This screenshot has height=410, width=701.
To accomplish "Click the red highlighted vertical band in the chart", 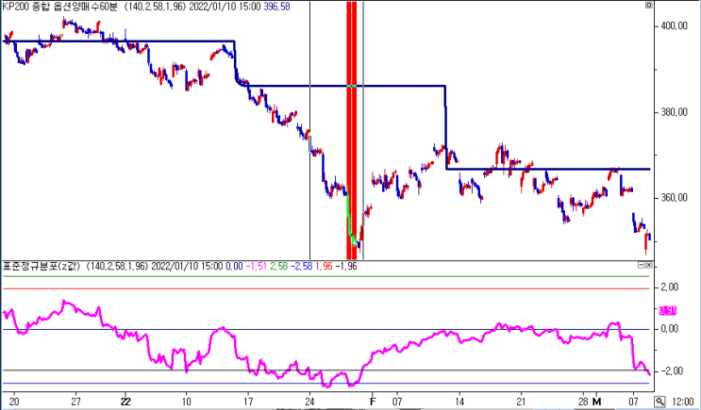I will pos(352,129).
